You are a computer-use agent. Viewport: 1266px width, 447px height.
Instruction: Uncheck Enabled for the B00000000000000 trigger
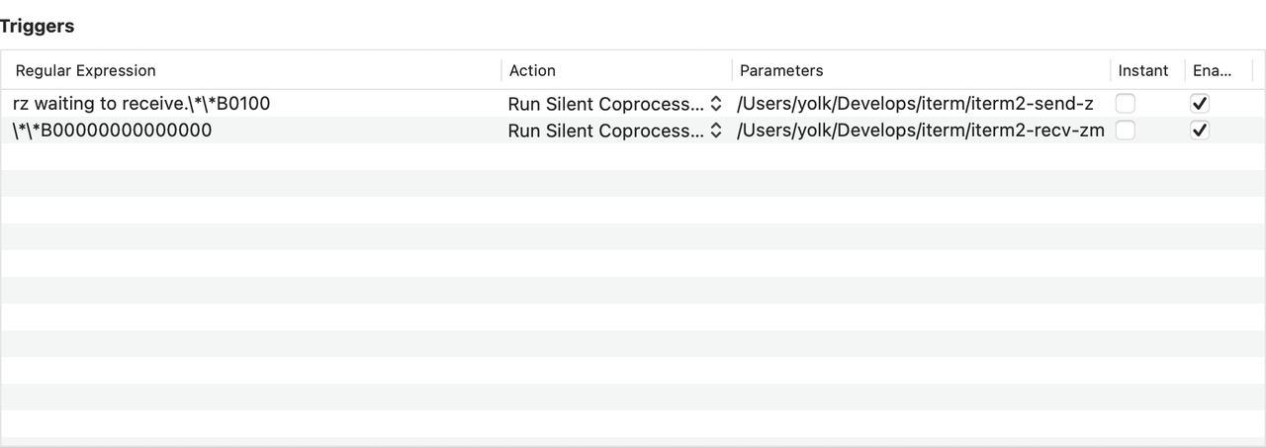click(x=1200, y=131)
